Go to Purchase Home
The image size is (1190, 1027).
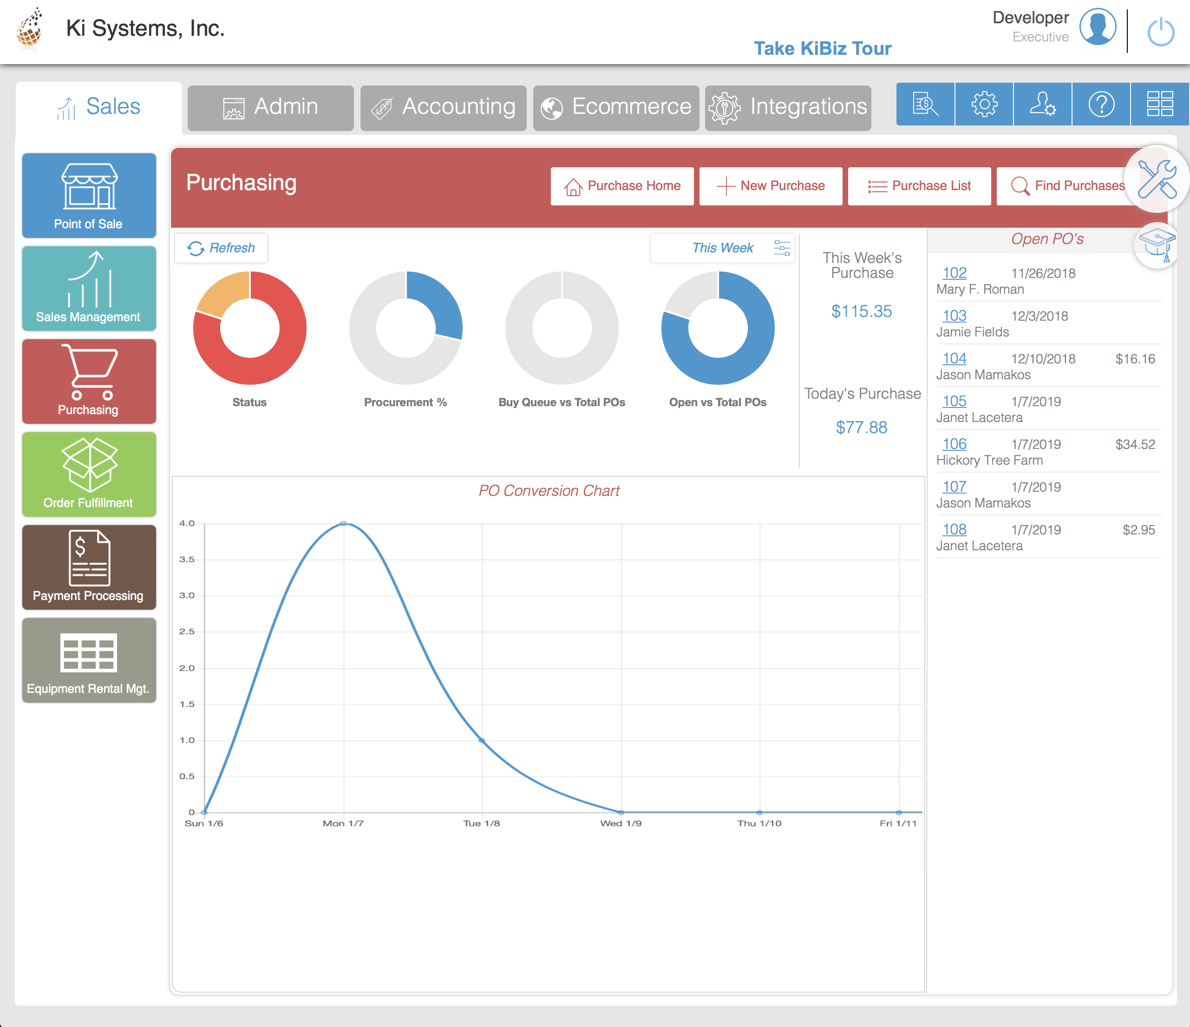pyautogui.click(x=622, y=185)
